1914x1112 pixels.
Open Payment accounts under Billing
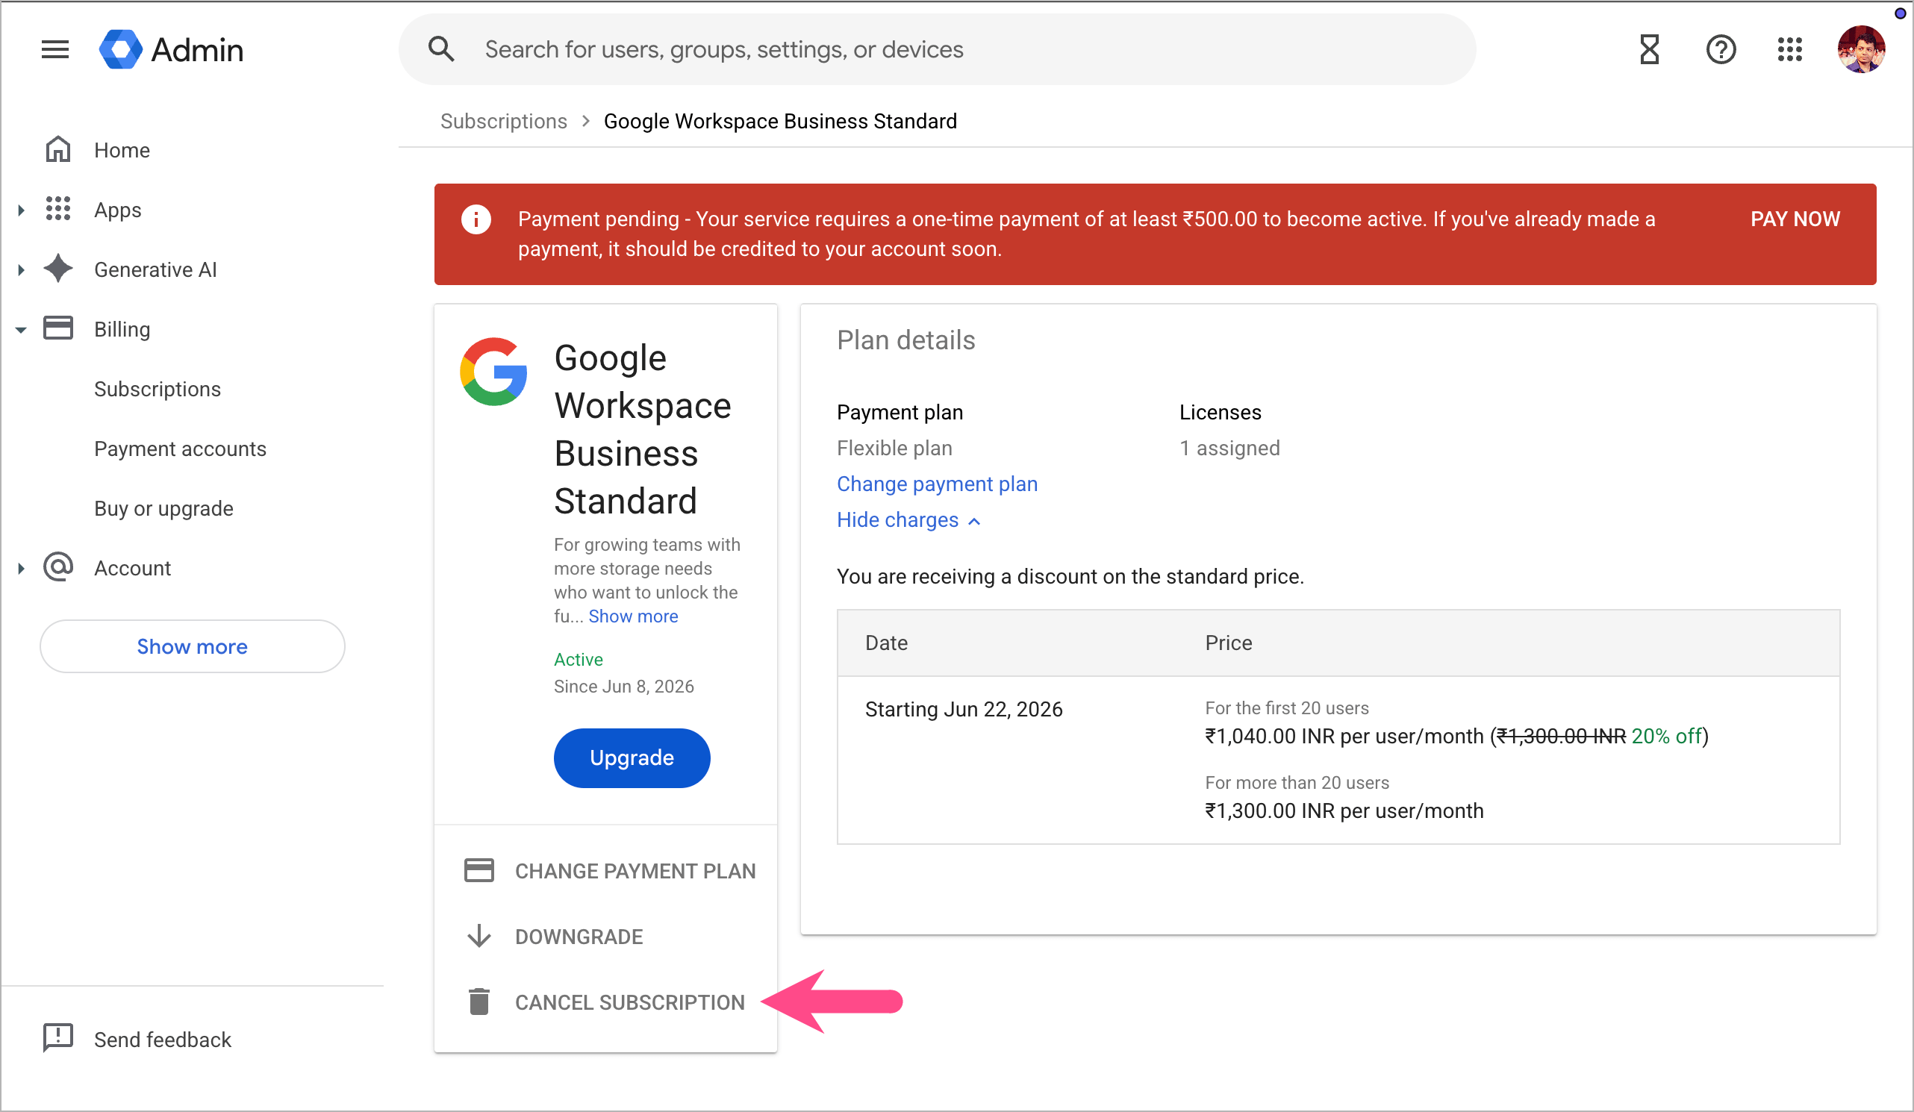[180, 449]
